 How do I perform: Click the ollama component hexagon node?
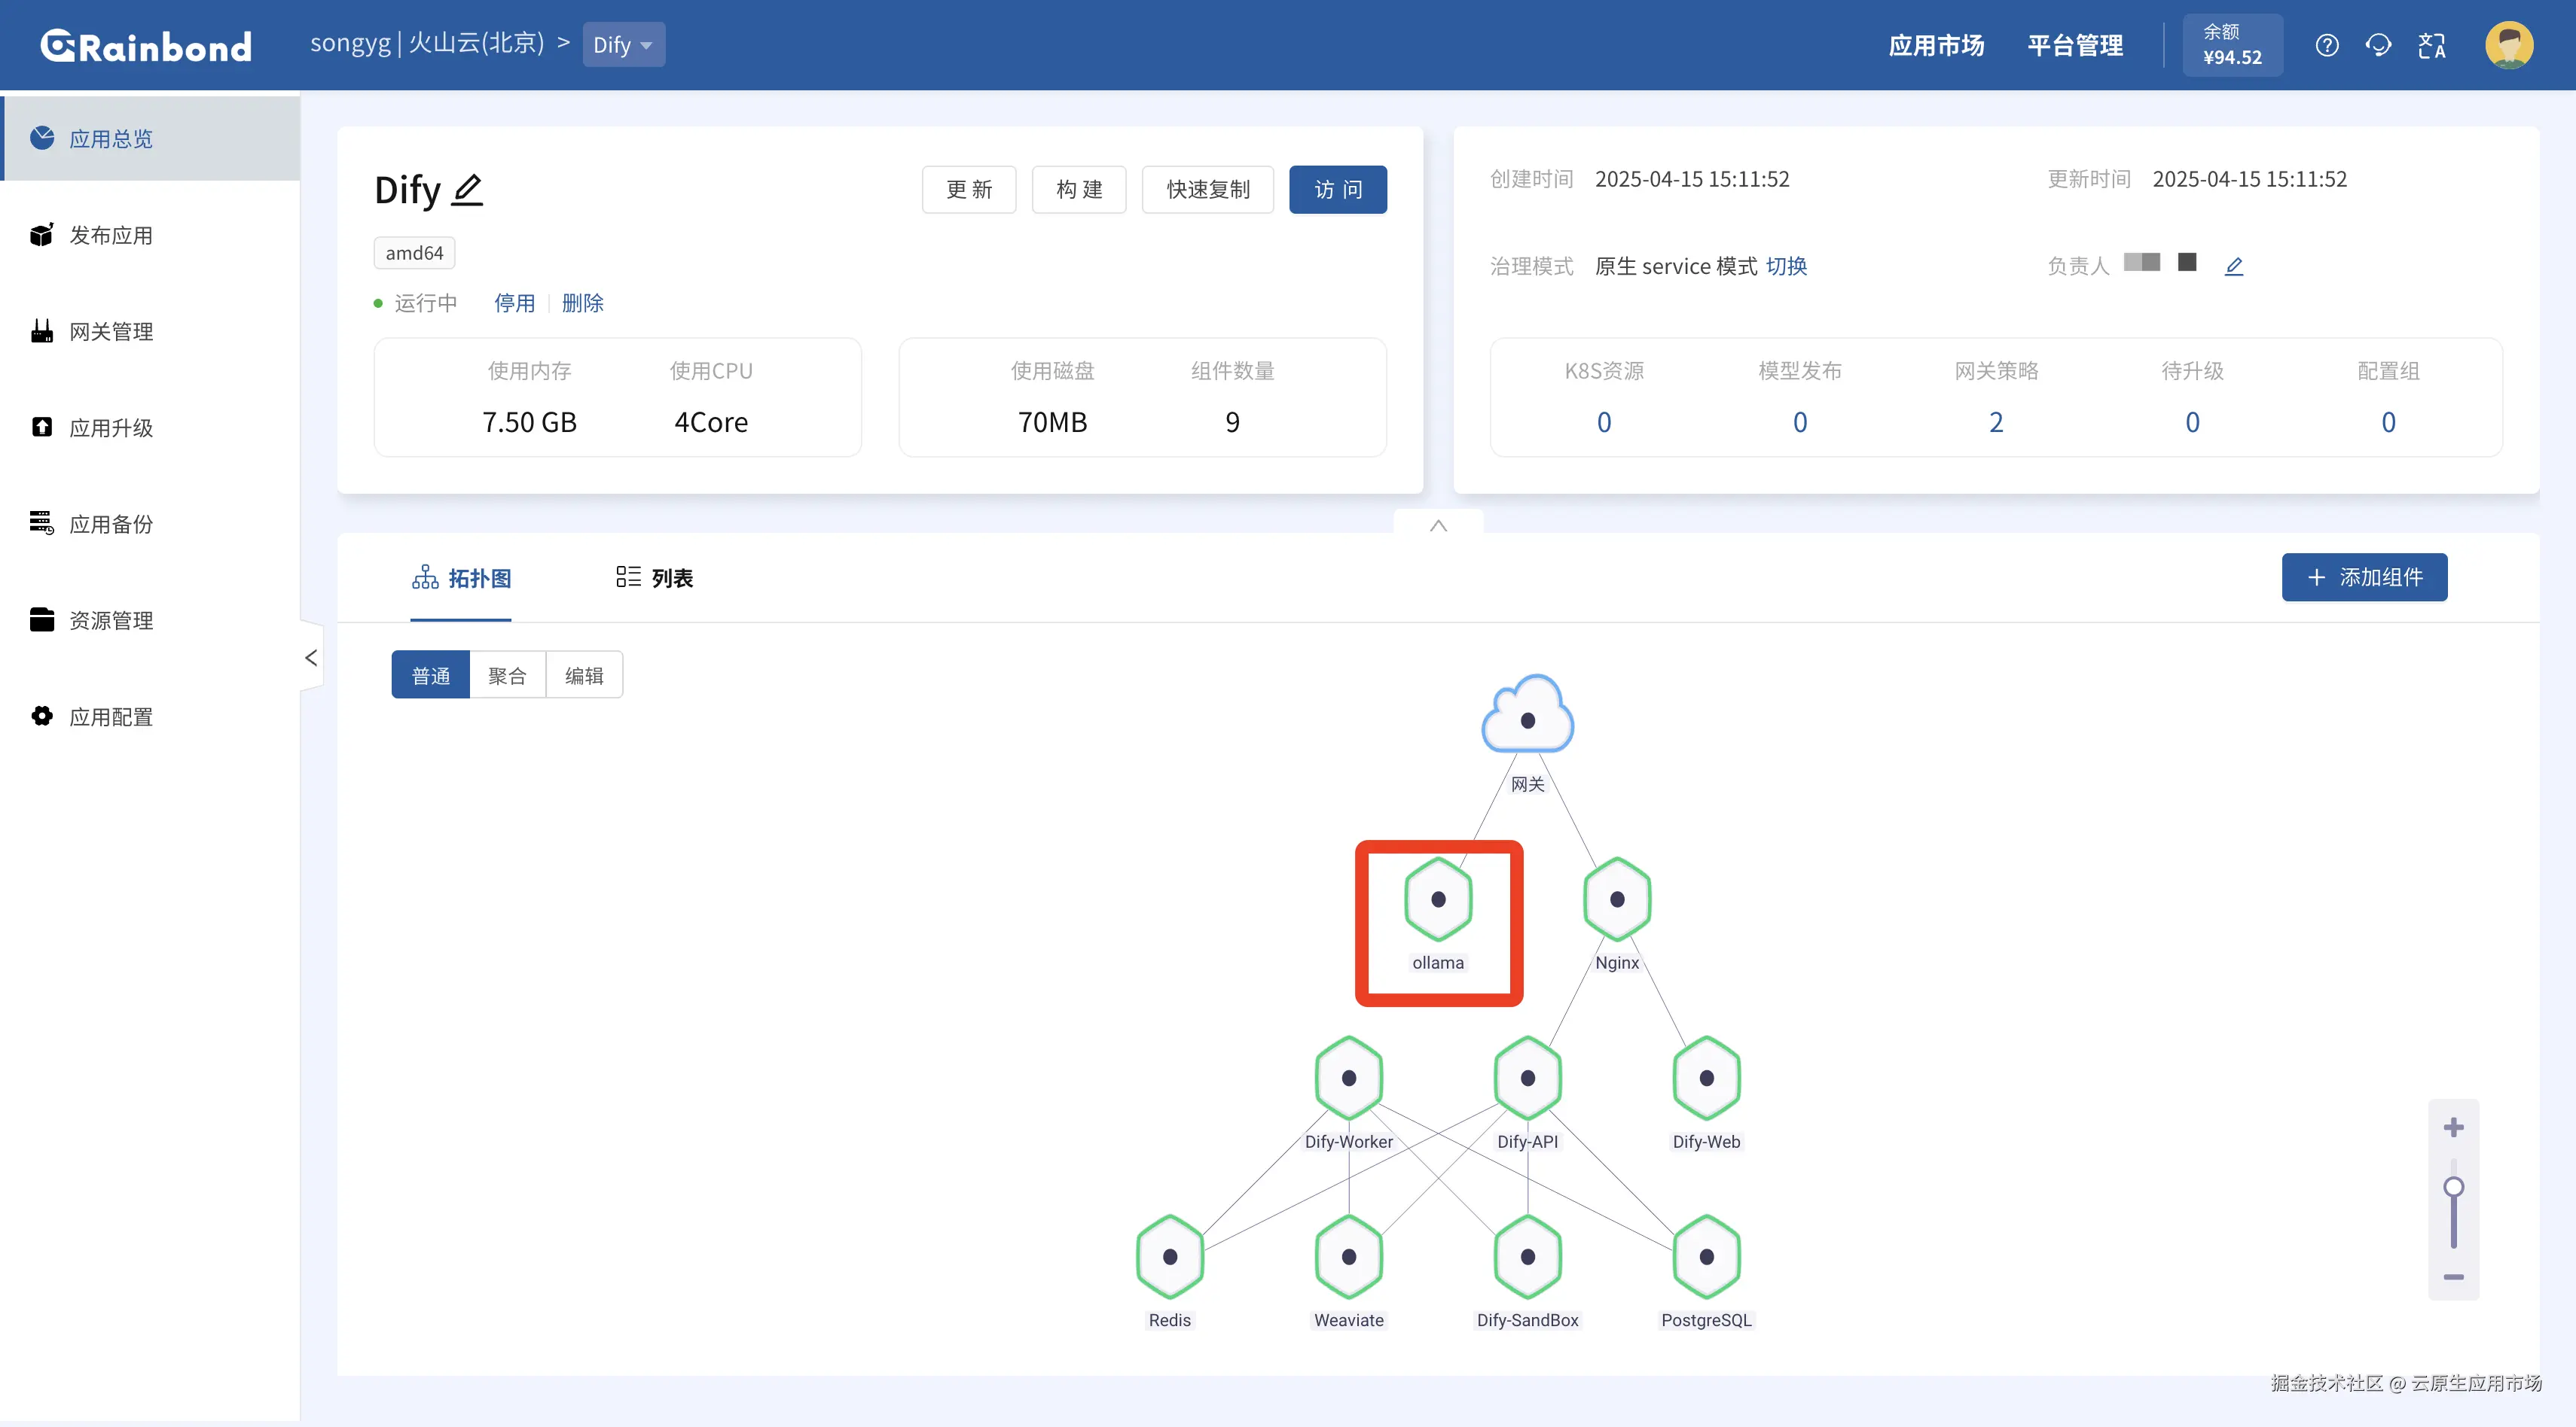tap(1437, 899)
